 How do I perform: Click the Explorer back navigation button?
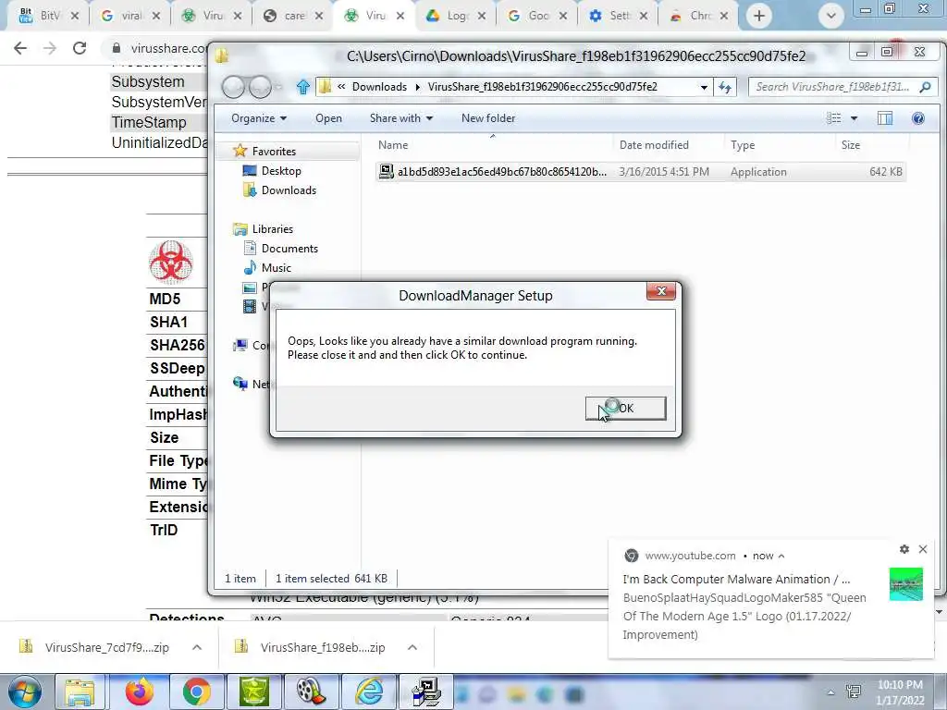(x=232, y=88)
